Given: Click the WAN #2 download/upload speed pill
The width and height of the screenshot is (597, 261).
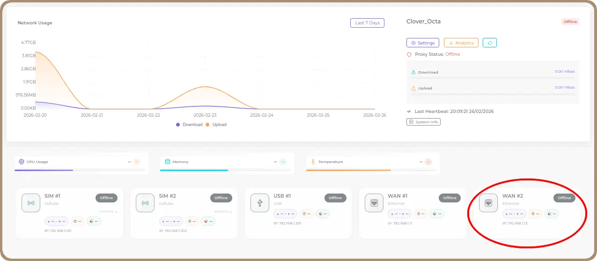Looking at the screenshot, I should coord(514,214).
